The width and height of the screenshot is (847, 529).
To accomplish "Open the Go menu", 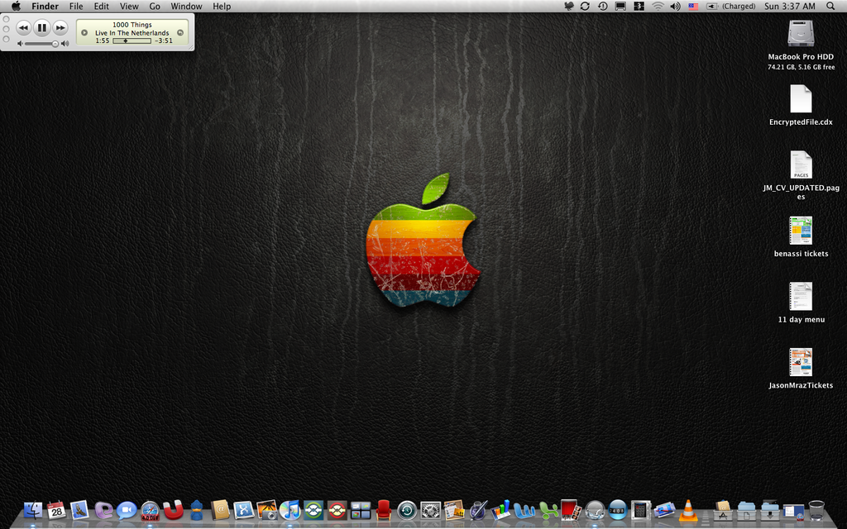I will [155, 6].
